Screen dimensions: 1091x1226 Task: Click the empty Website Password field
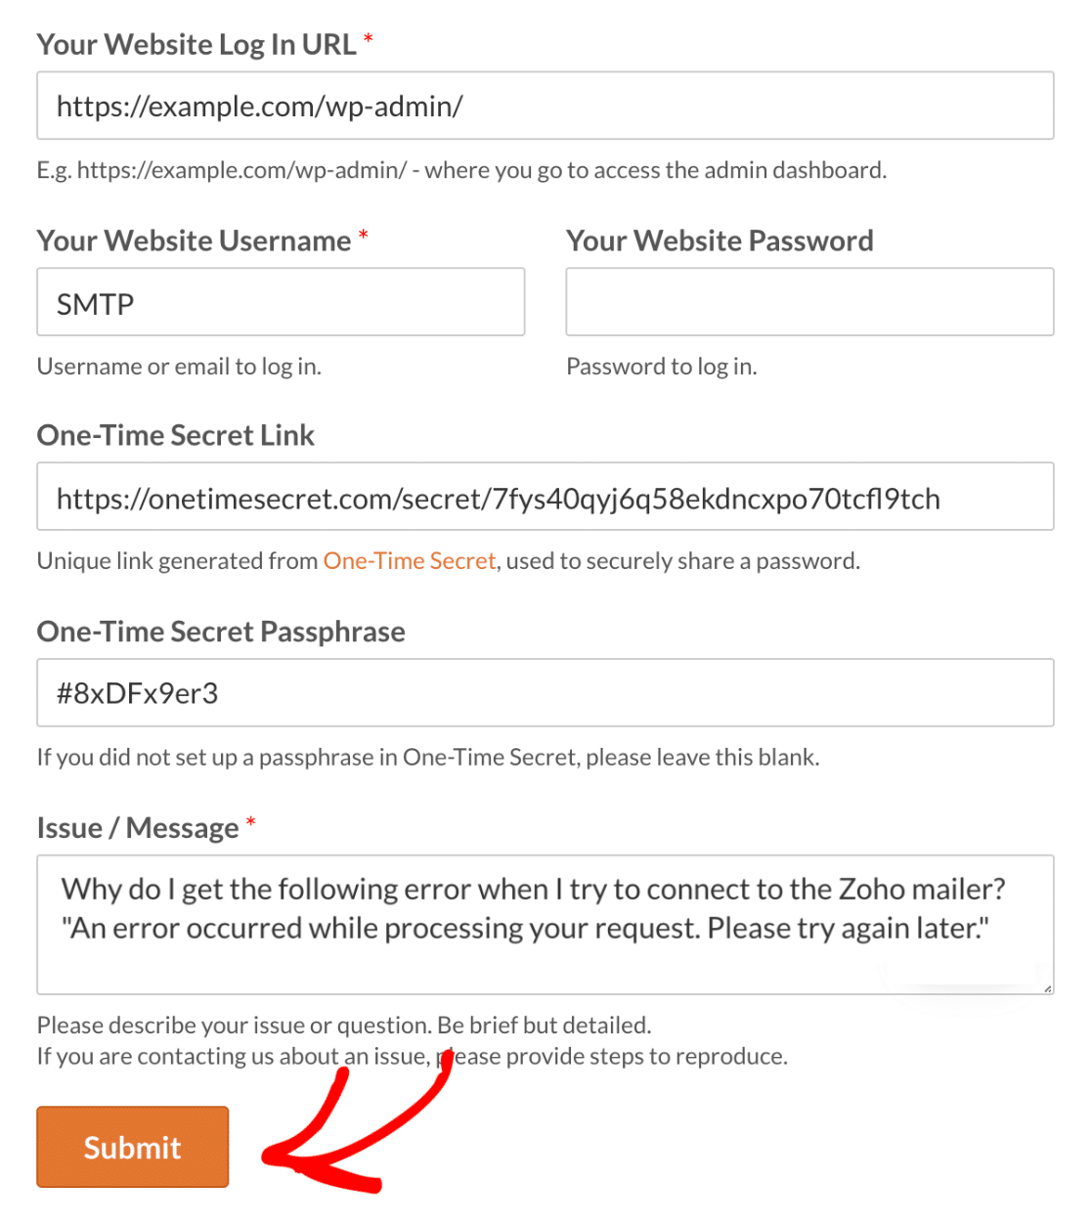click(x=809, y=302)
